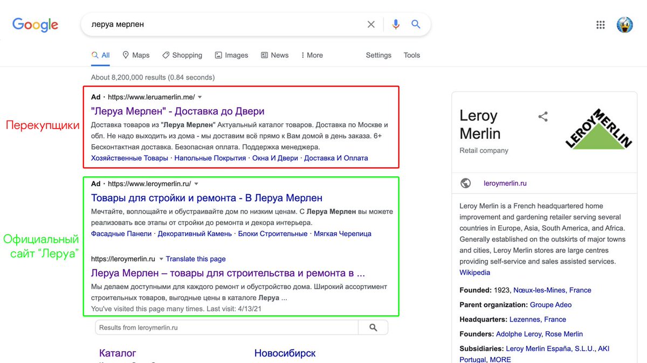The height and width of the screenshot is (363, 647).
Task: Clear the search query with X icon
Action: coord(371,24)
